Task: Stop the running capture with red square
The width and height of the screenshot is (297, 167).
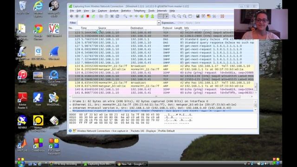Action: pyautogui.click(x=88, y=16)
